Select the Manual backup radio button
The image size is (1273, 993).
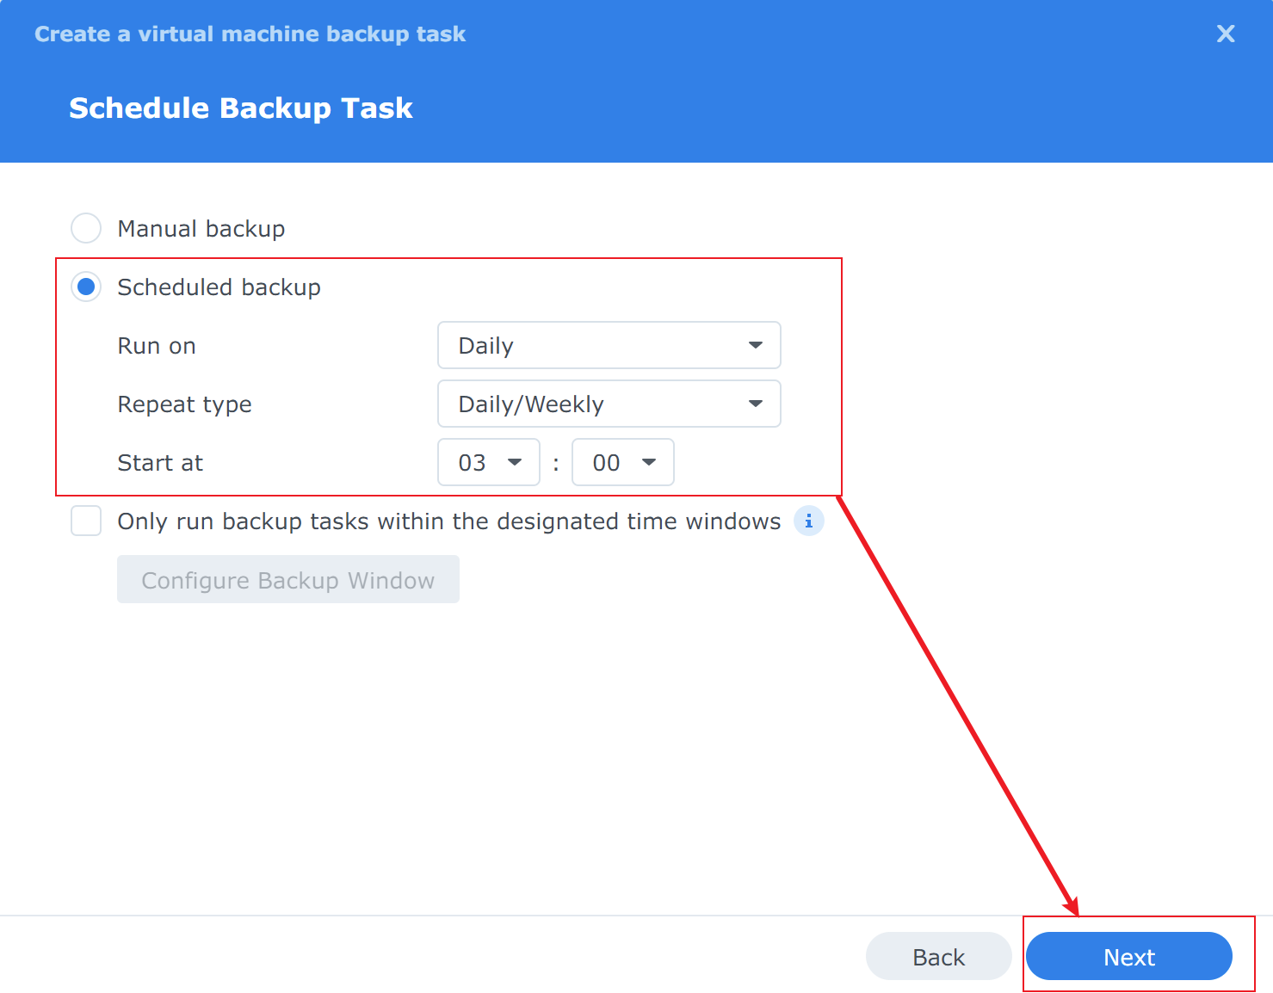point(86,228)
